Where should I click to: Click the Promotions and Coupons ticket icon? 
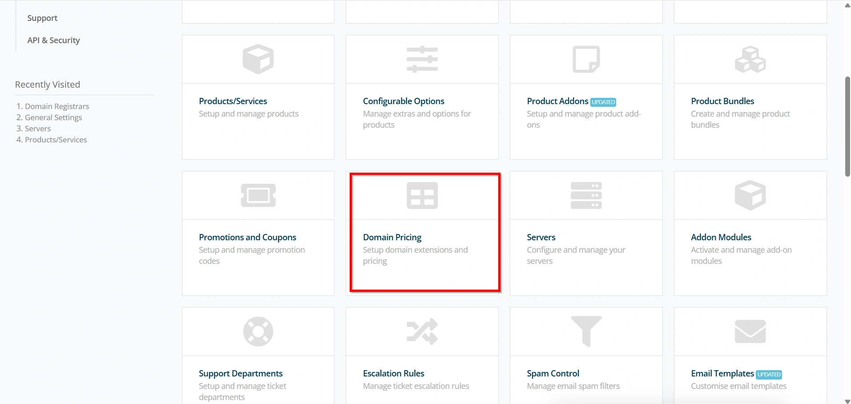258,195
